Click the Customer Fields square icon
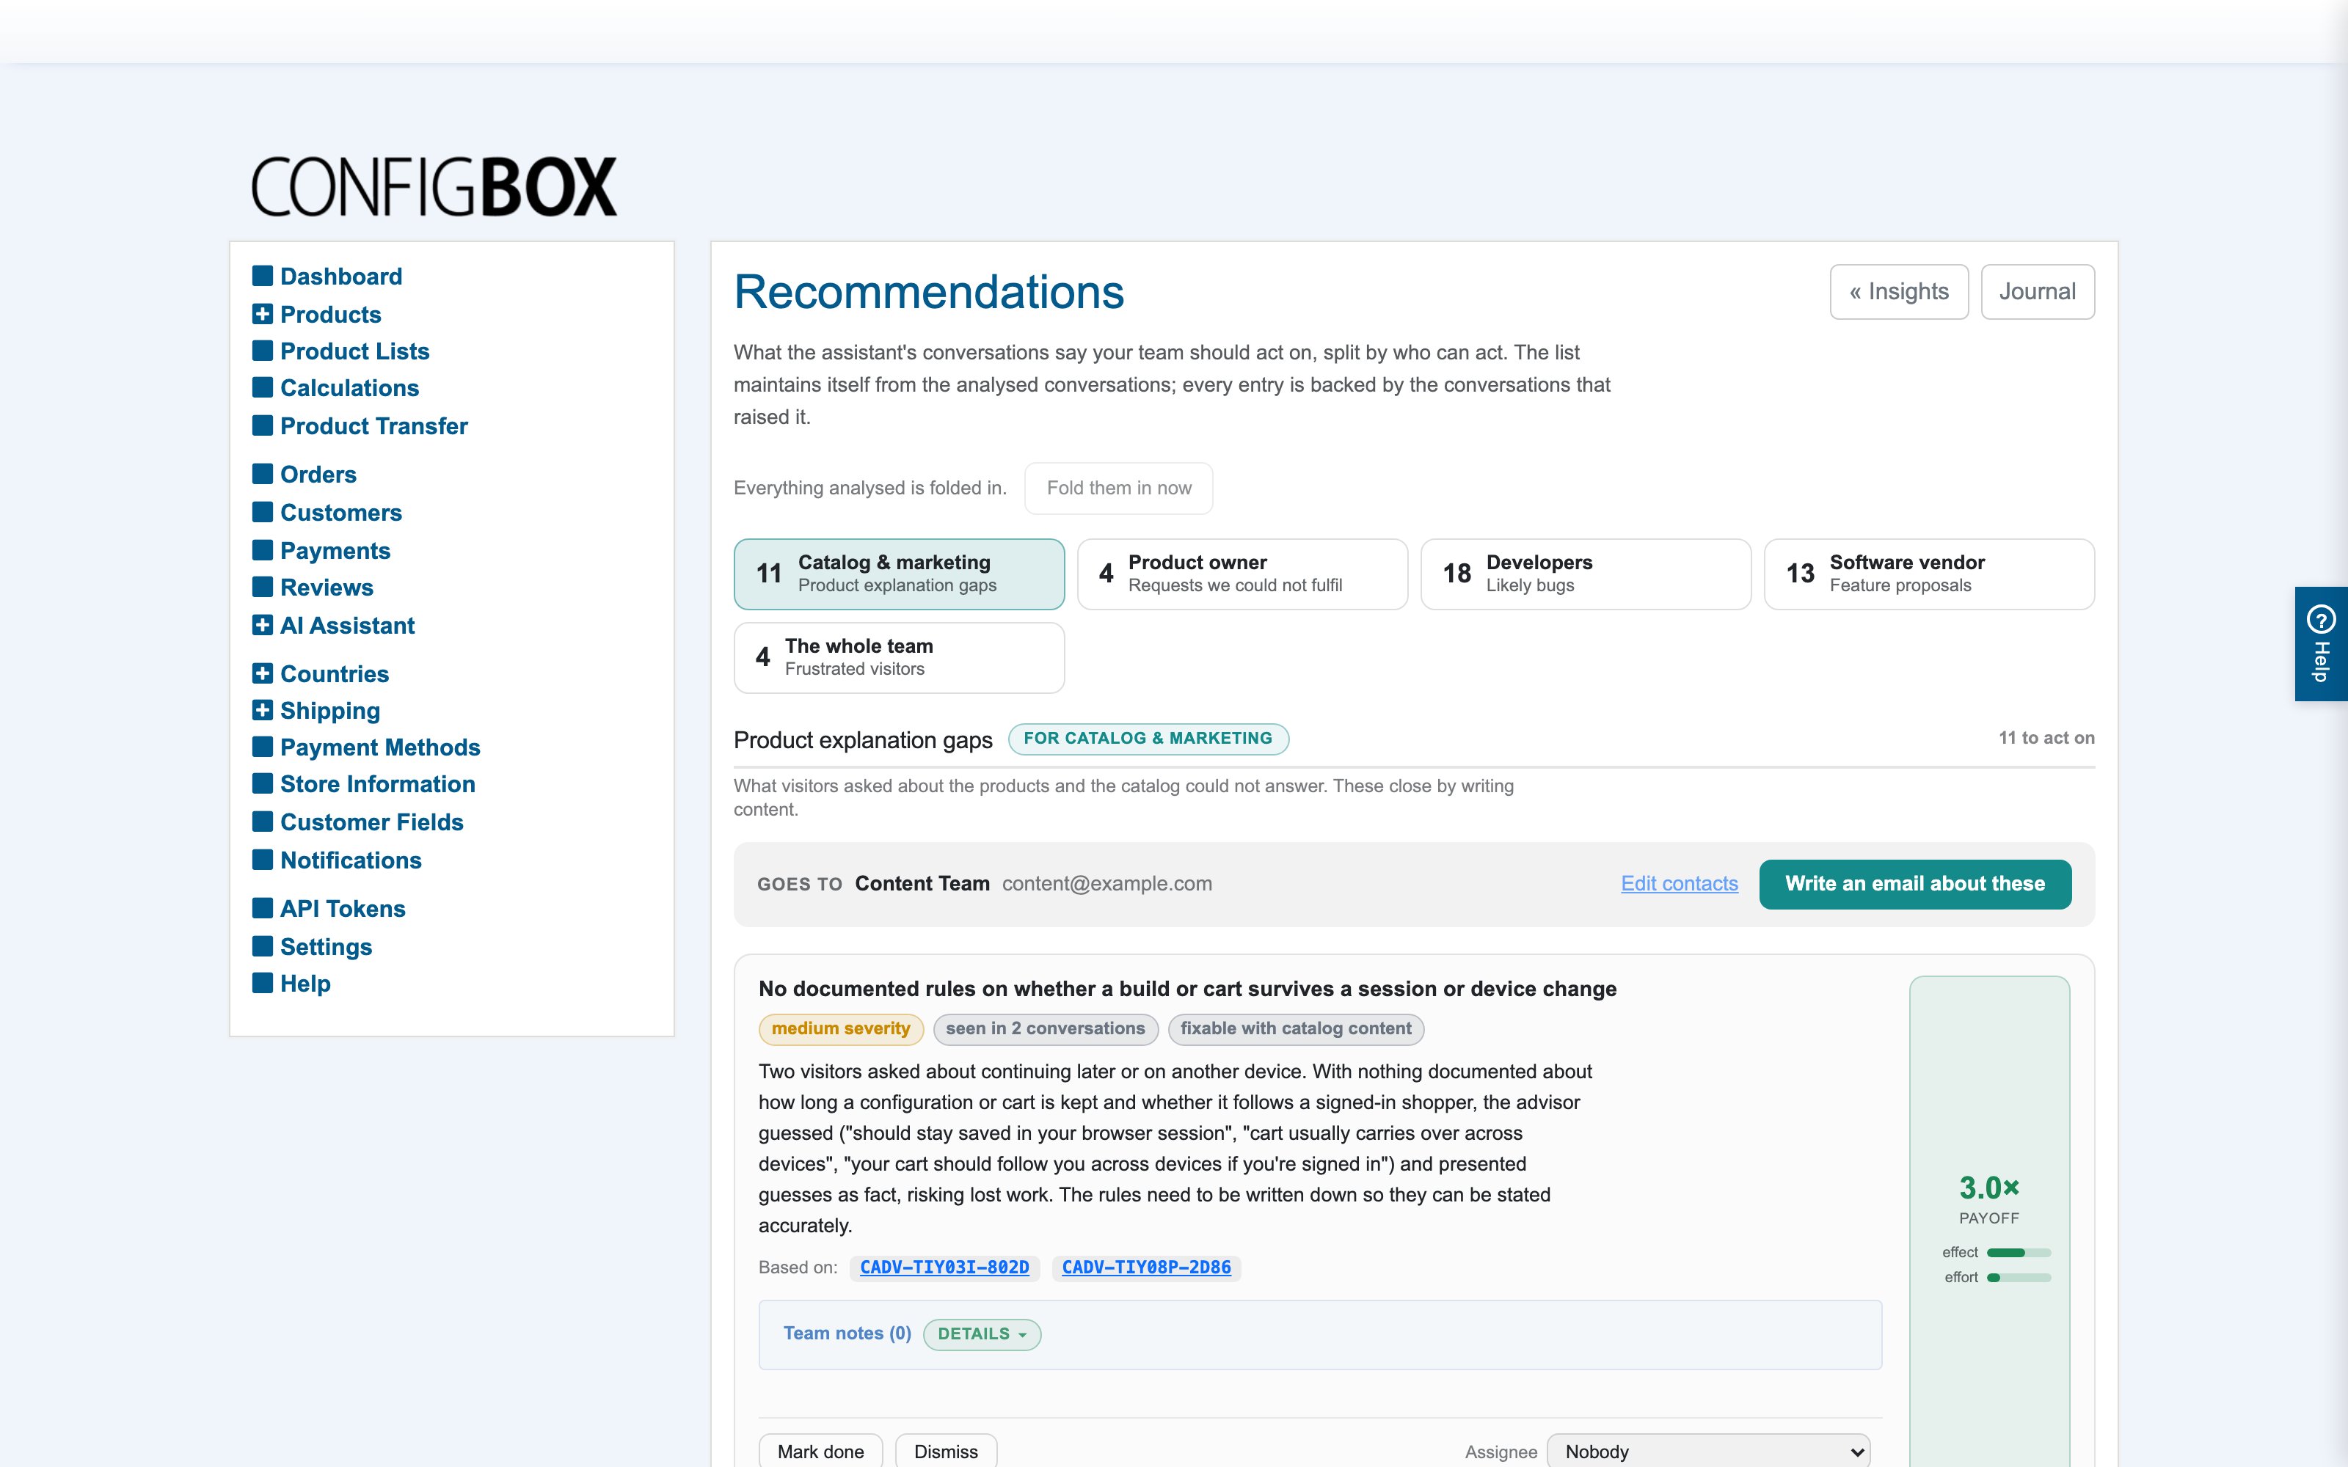 262,821
